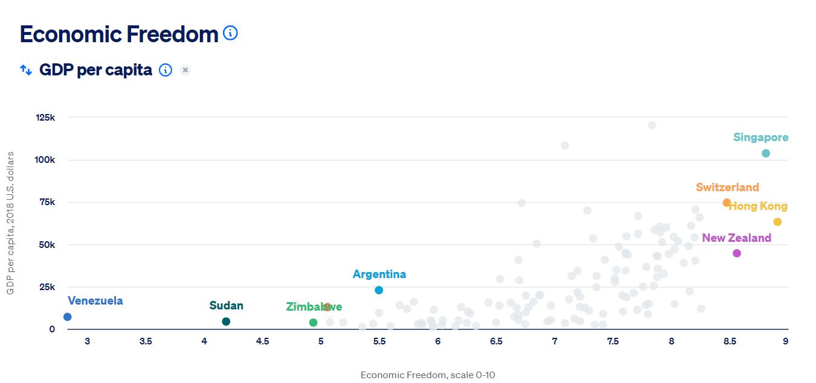Click the Venezuela country label
816x383 pixels.
(95, 301)
